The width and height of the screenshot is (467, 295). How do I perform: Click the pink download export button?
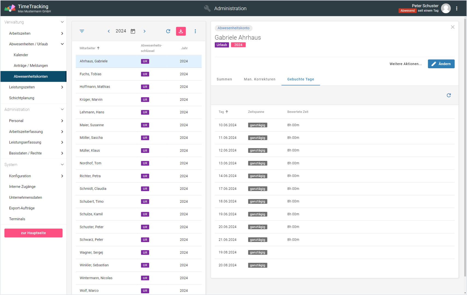point(181,31)
